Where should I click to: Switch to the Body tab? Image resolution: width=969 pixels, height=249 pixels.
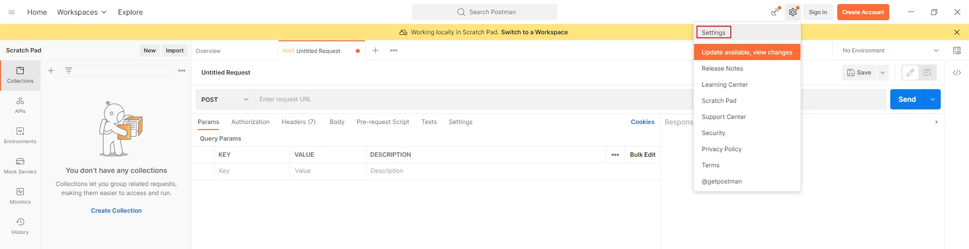337,122
